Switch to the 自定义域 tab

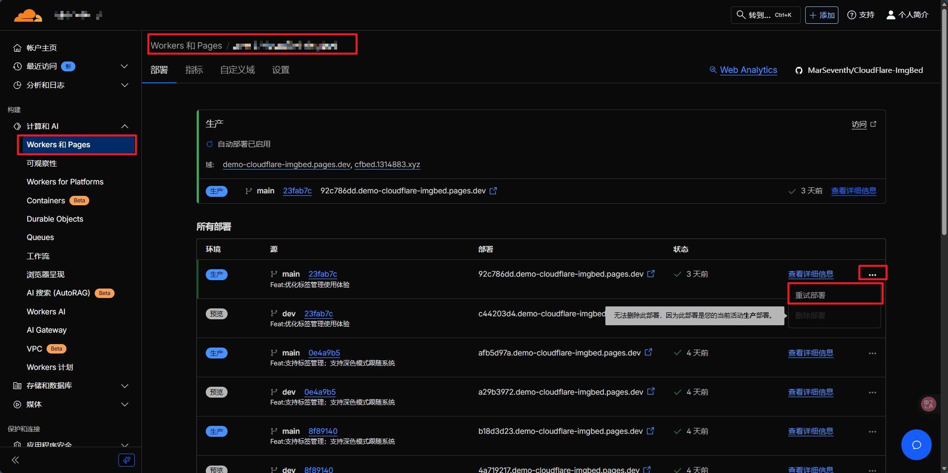[x=237, y=70]
